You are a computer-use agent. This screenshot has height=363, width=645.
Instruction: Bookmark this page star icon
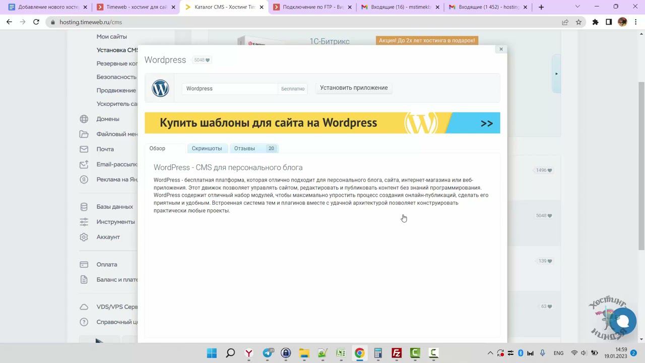click(578, 22)
